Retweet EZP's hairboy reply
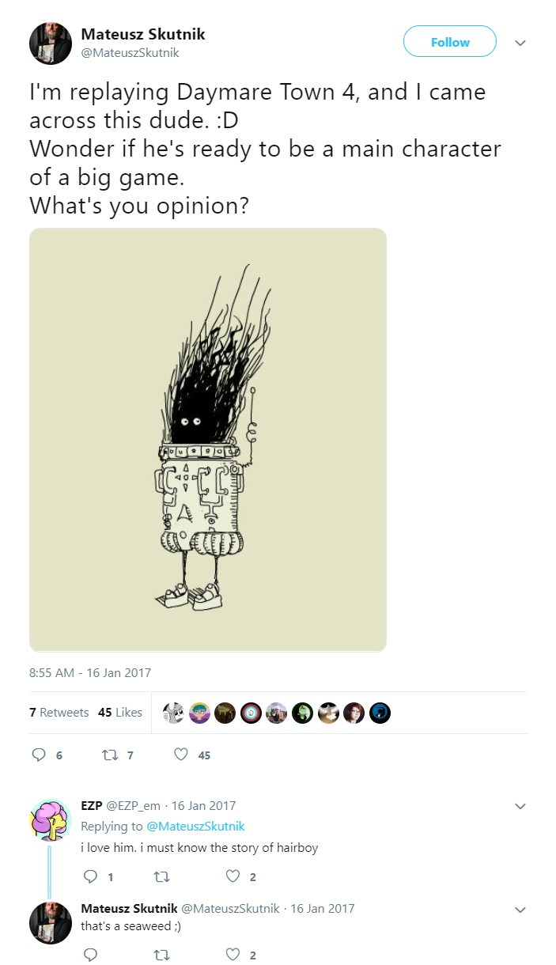The width and height of the screenshot is (556, 965). [162, 876]
